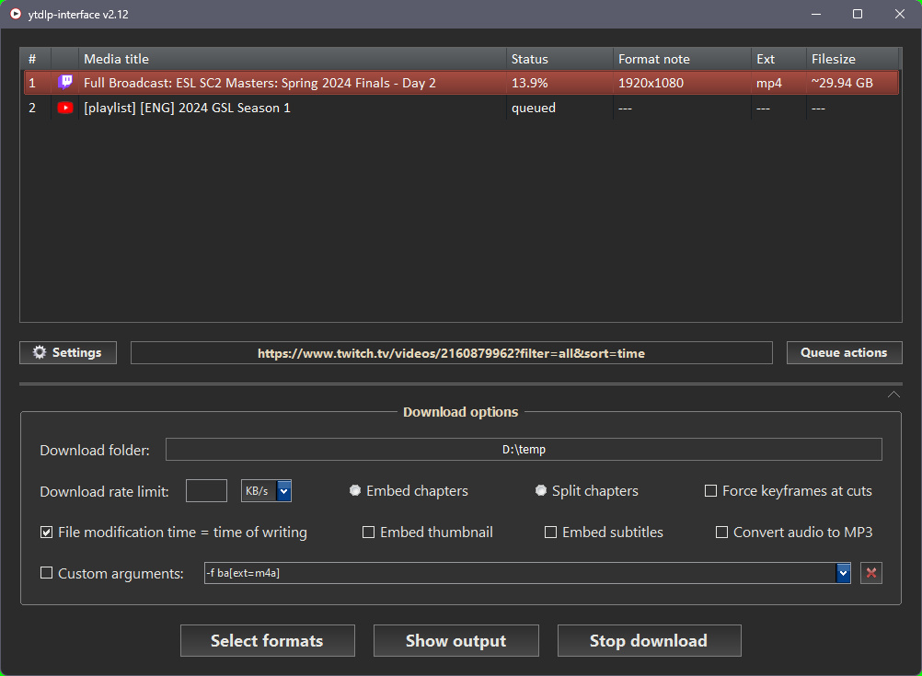Viewport: 922px width, 676px height.
Task: Open the KB/s rate unit dropdown
Action: (x=283, y=490)
